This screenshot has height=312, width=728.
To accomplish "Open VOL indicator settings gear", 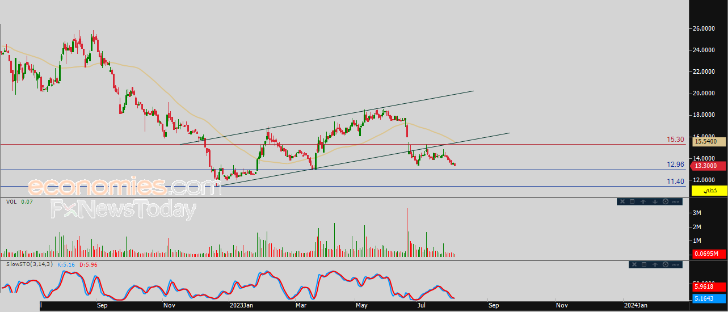I will (x=666, y=201).
